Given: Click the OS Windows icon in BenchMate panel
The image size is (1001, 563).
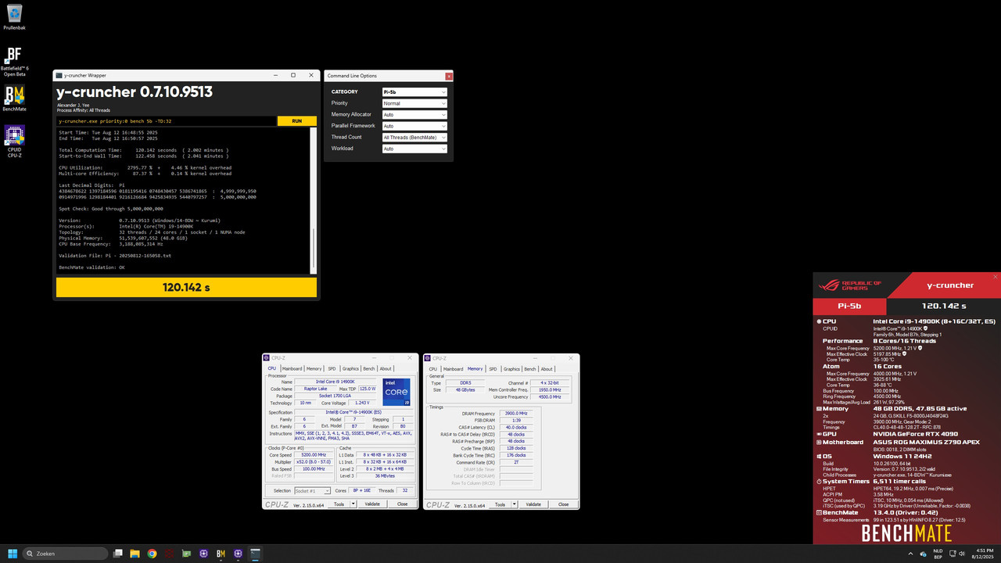Looking at the screenshot, I should click(x=819, y=457).
